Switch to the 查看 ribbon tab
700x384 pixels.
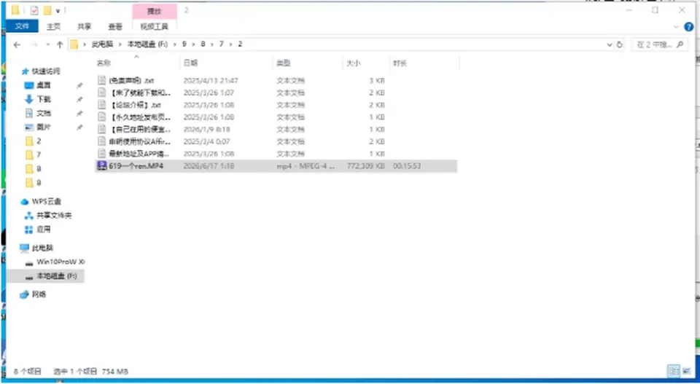click(115, 27)
